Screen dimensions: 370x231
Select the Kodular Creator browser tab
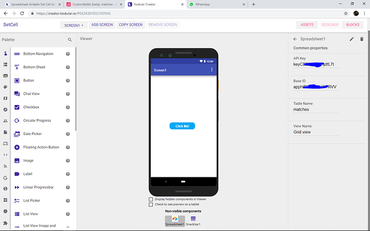[156, 4]
